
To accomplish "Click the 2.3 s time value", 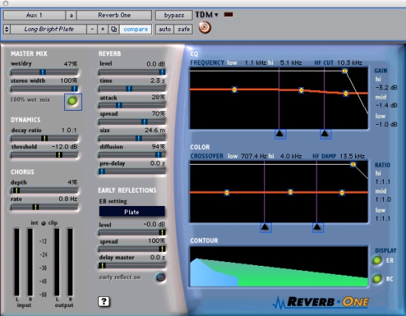I will point(157,80).
